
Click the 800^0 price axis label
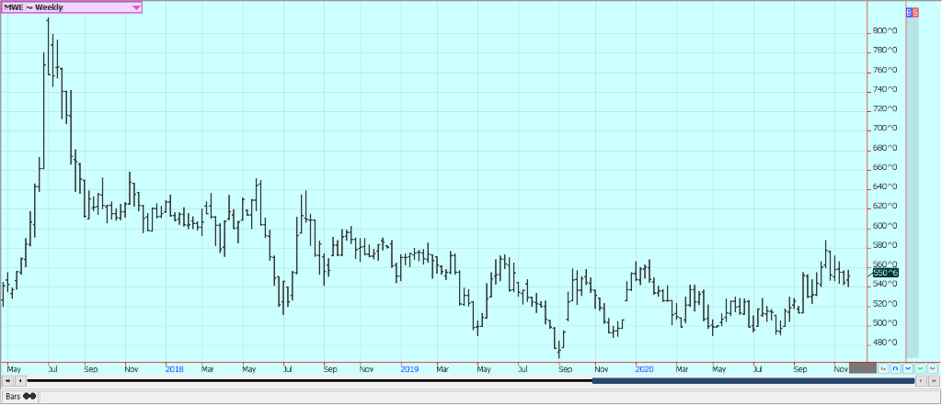[x=884, y=30]
